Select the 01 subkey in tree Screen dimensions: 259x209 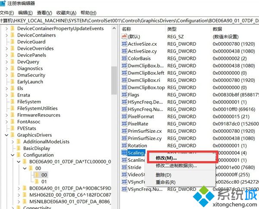[x=44, y=181]
